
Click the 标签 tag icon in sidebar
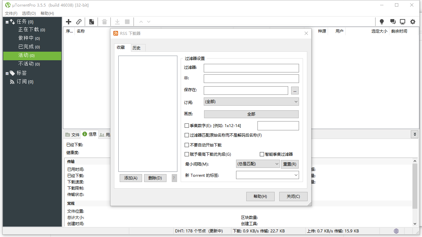pos(12,73)
